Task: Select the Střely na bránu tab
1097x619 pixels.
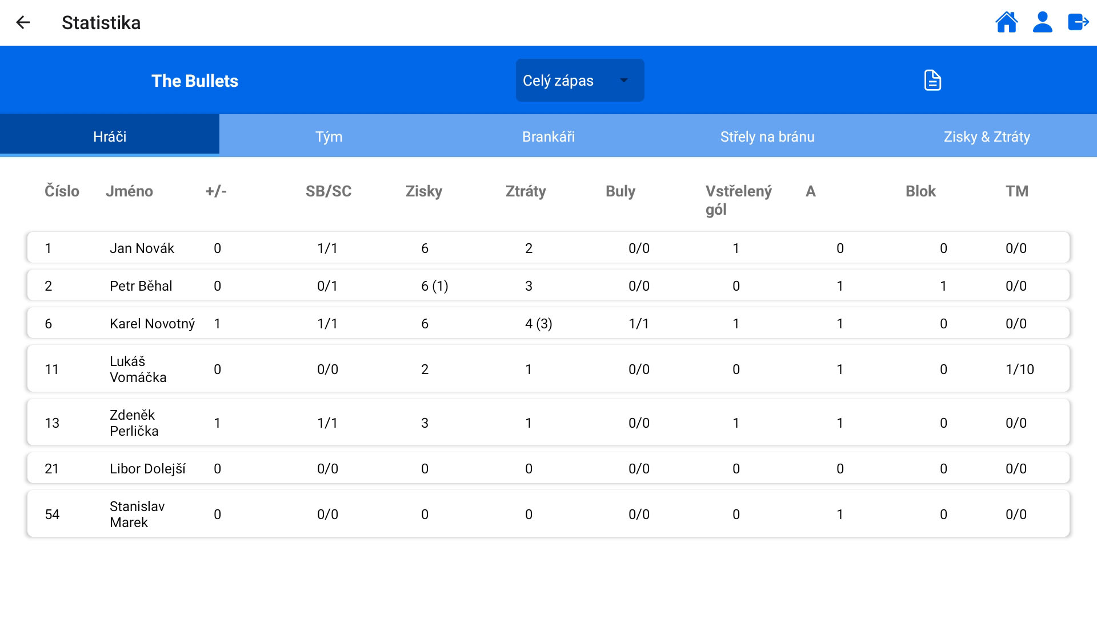Action: (767, 136)
